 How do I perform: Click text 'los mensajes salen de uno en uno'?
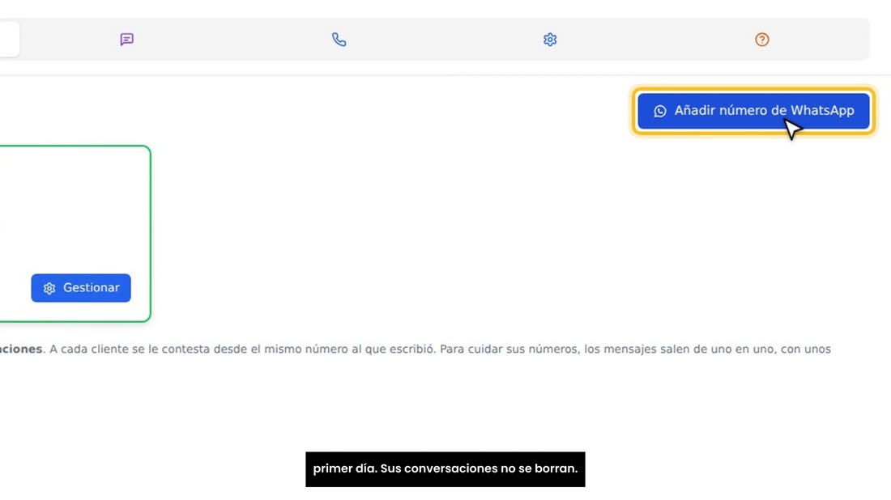coord(679,349)
